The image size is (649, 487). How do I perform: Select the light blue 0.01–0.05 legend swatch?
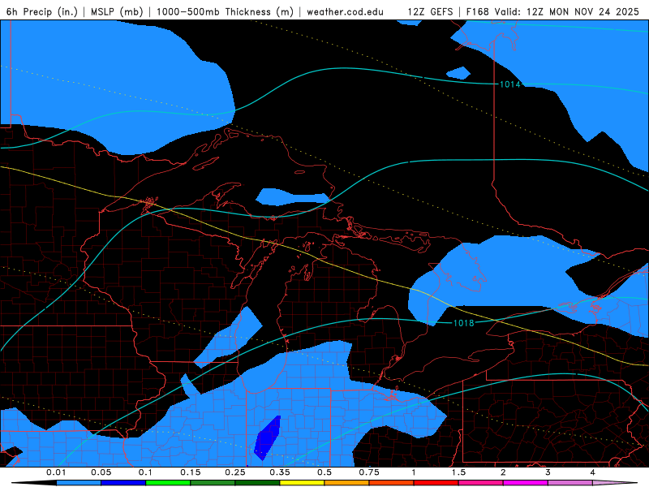pyautogui.click(x=79, y=483)
